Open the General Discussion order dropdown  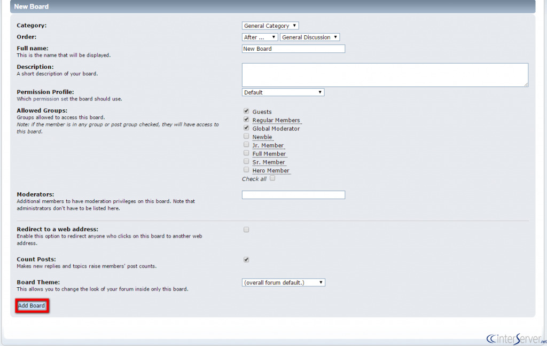click(x=309, y=37)
